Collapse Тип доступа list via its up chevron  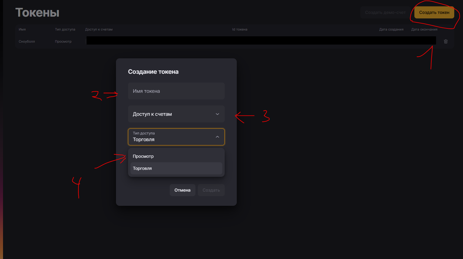click(x=217, y=137)
